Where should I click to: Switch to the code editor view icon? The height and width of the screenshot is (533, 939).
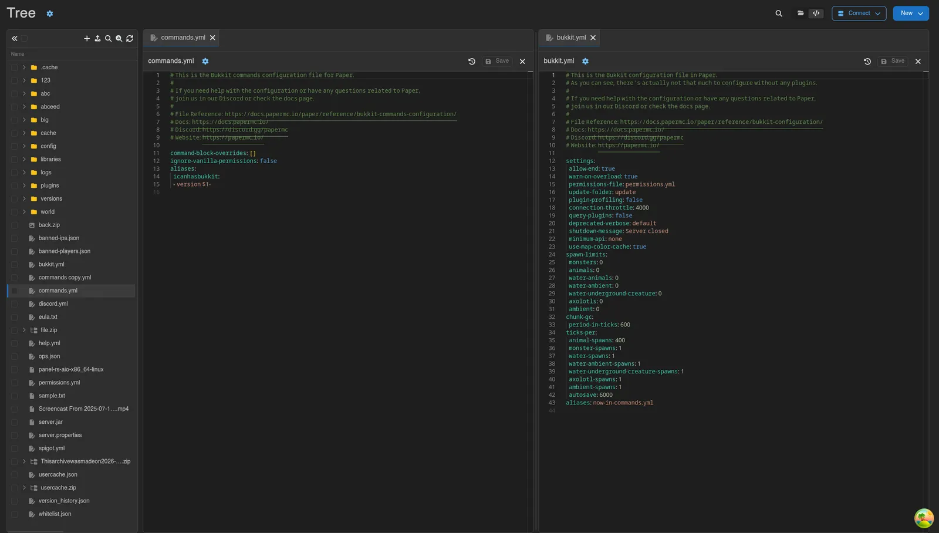816,13
